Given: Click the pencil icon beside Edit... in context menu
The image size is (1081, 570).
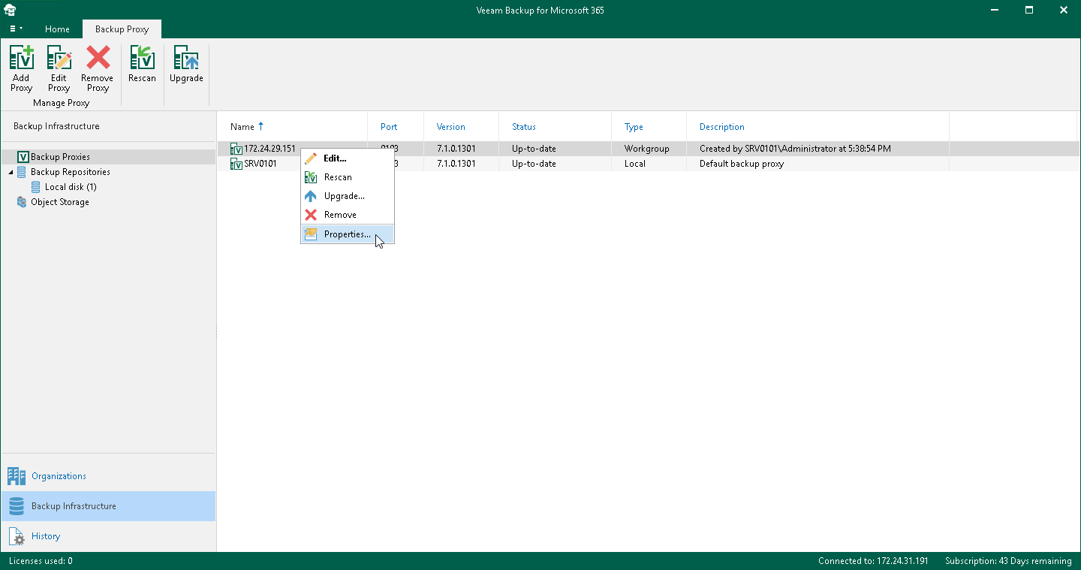Looking at the screenshot, I should point(311,158).
